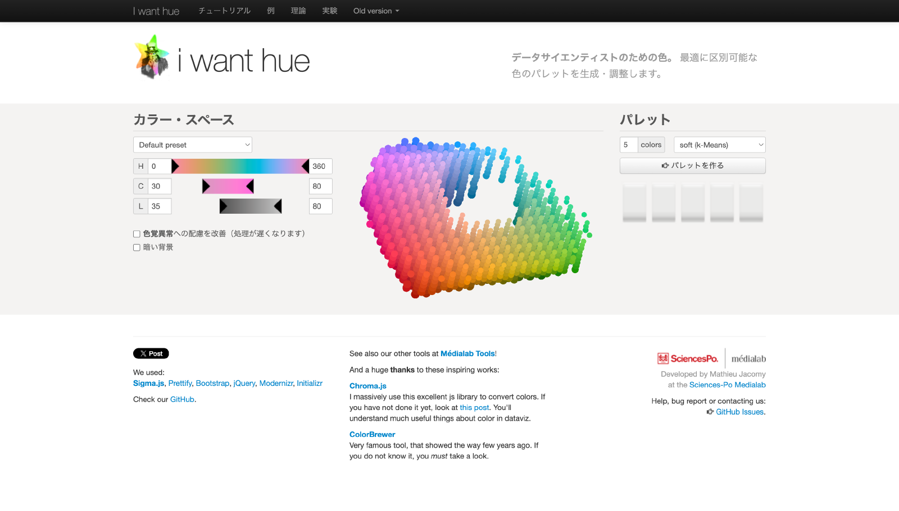Click the SciencesPo logo
The image size is (899, 511).
click(x=688, y=358)
